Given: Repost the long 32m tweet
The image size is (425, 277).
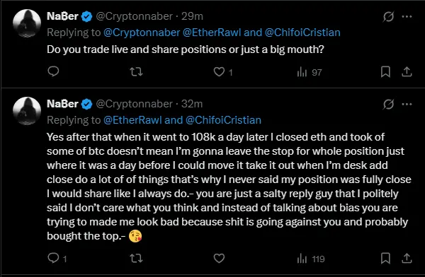Looking at the screenshot, I should coord(136,259).
